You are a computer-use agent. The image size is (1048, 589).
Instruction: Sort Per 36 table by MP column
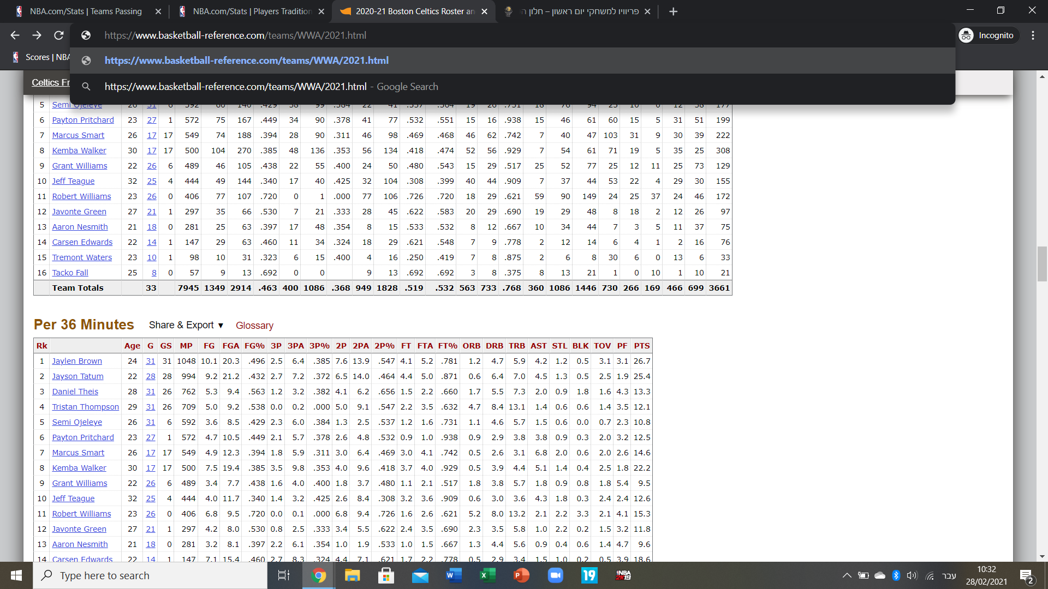tap(186, 346)
